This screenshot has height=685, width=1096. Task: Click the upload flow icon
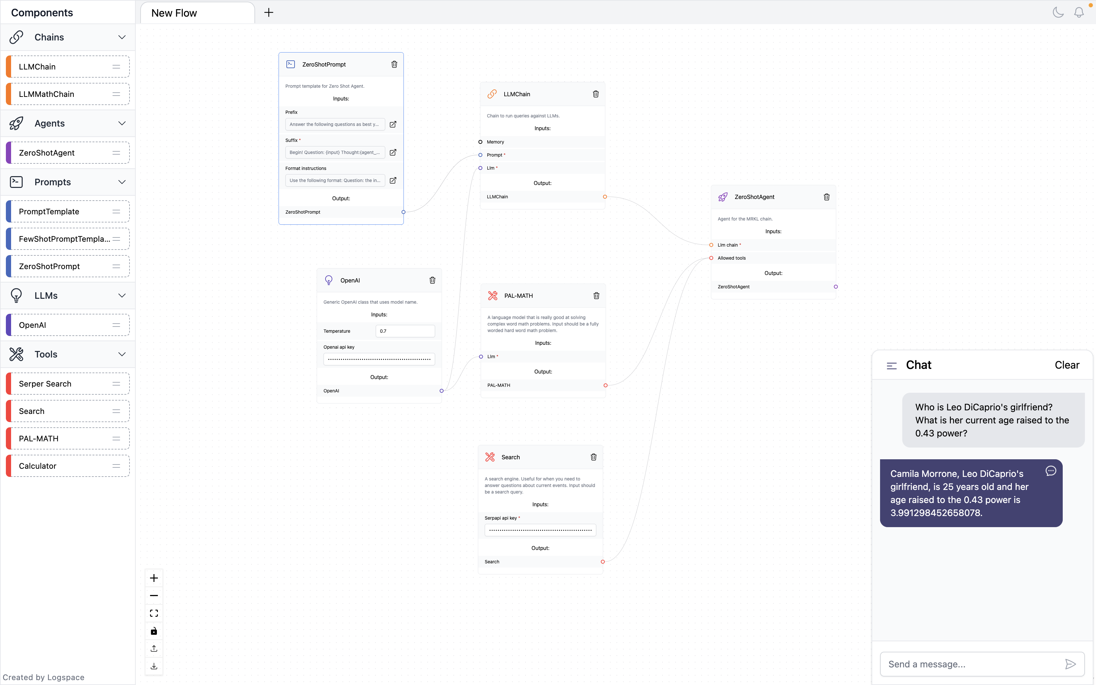pos(154,648)
